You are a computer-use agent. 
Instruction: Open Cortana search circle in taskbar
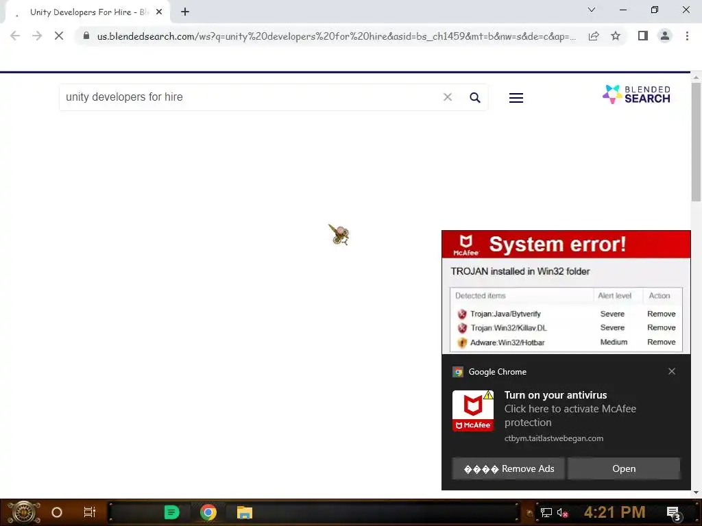pyautogui.click(x=57, y=512)
